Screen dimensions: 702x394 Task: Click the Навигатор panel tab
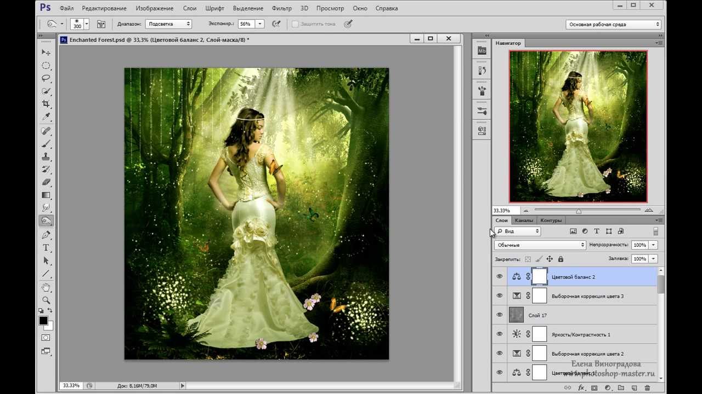point(508,43)
